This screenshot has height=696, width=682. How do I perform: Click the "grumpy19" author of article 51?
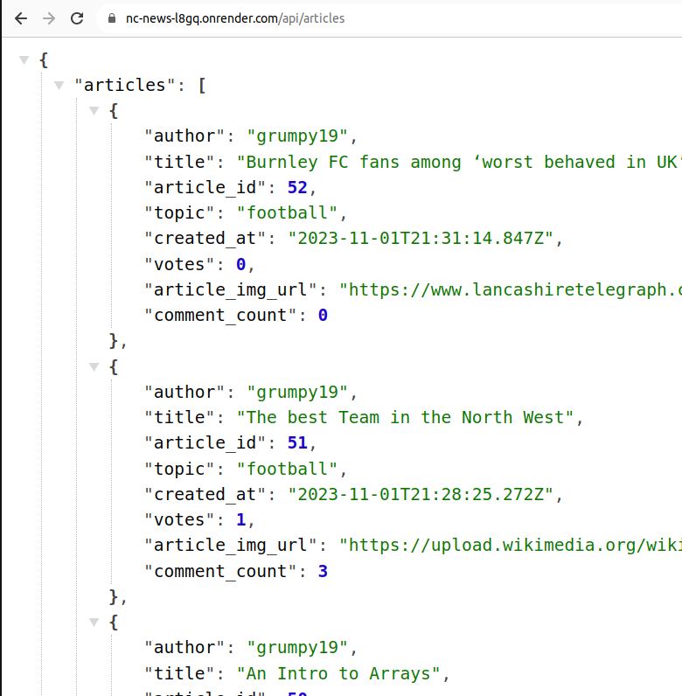[x=297, y=393]
